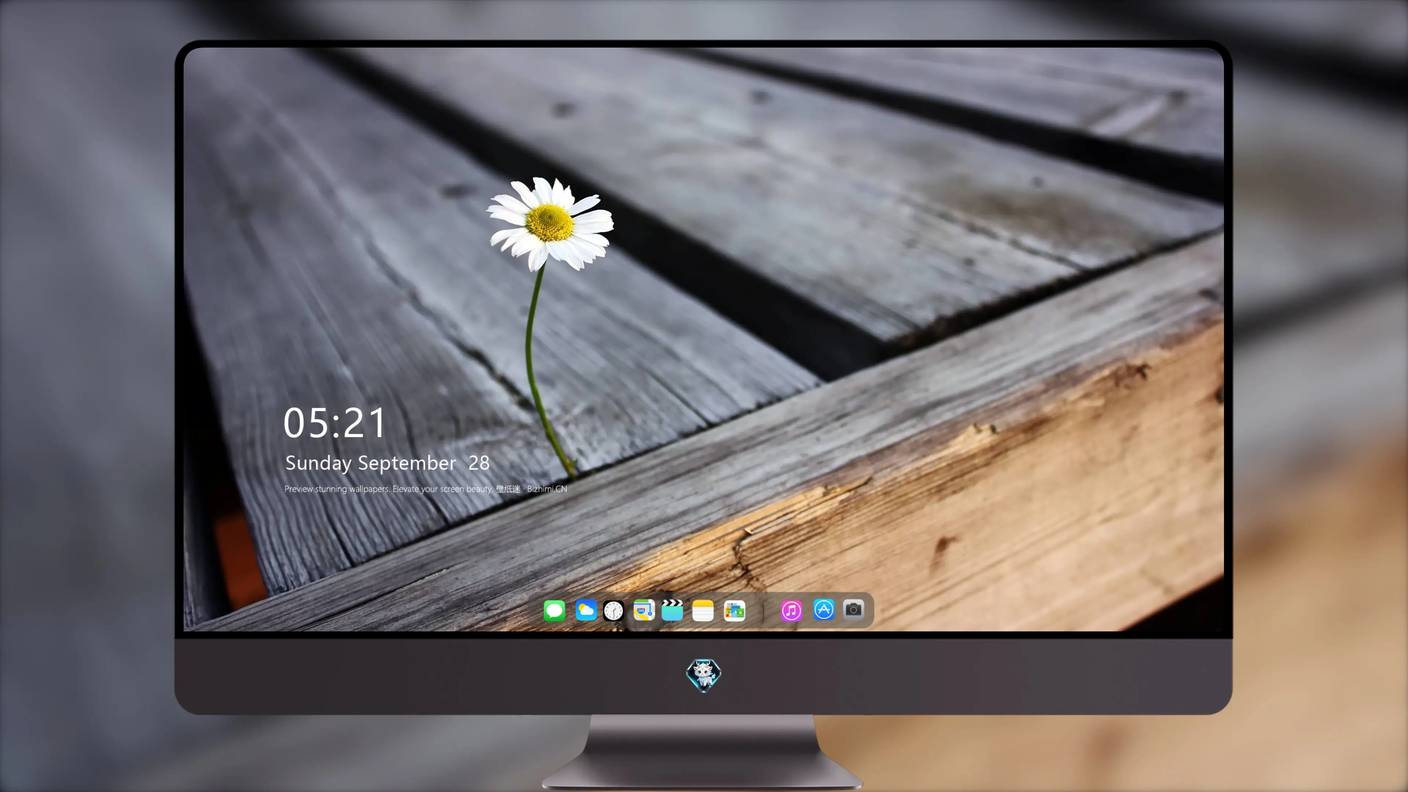
Task: Open the Weather app in the dock
Action: (586, 610)
